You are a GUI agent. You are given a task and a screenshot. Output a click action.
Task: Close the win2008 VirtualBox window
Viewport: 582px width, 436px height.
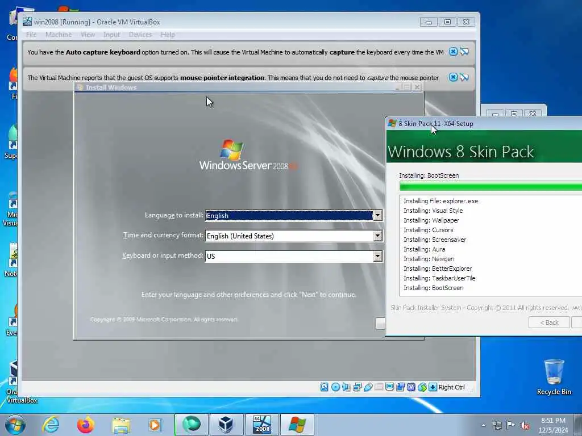point(466,22)
